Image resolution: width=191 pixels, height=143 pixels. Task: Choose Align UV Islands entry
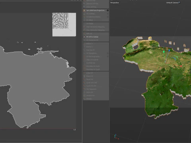(96, 60)
